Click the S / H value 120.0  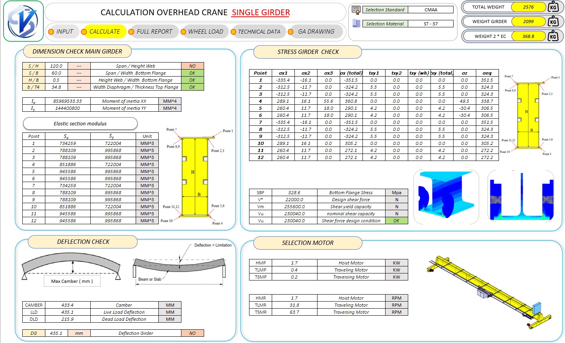tap(56, 66)
